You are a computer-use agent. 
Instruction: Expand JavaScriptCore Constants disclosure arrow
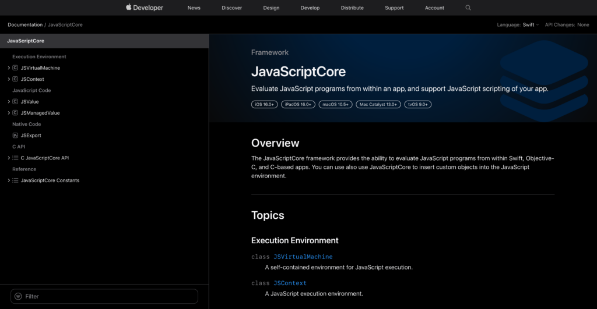coord(9,180)
